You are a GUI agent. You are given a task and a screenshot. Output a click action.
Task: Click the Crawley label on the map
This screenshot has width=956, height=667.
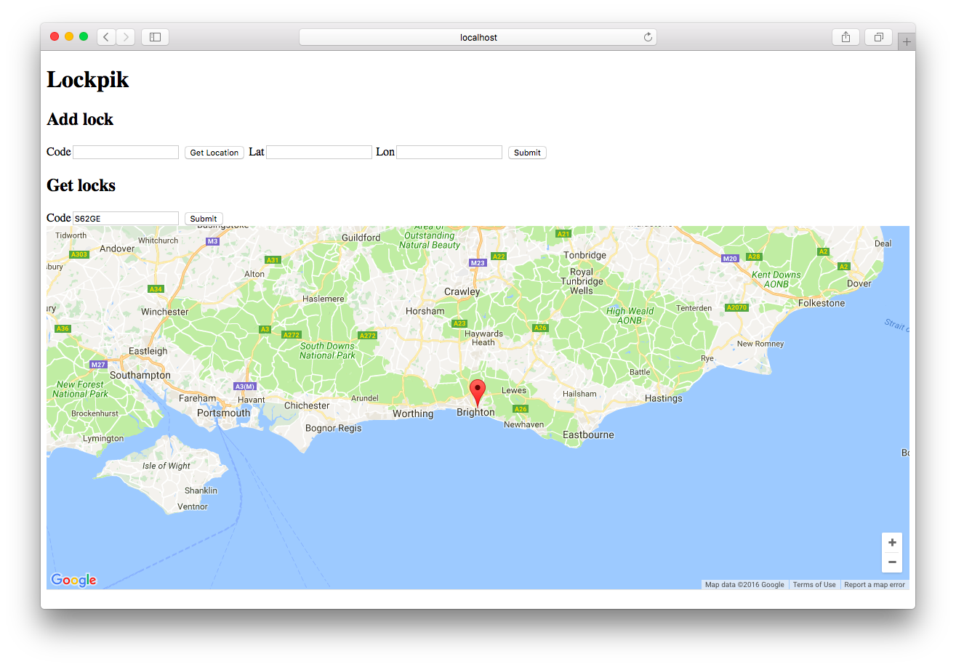tap(462, 291)
